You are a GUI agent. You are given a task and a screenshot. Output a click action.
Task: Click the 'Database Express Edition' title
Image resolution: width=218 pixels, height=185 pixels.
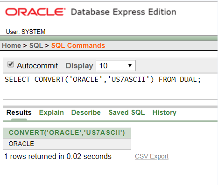(x=124, y=12)
